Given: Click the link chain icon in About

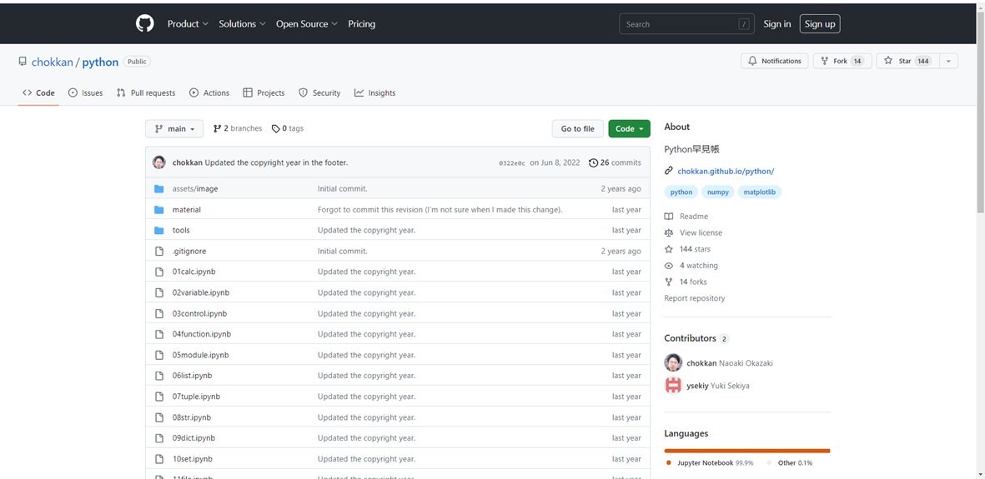Looking at the screenshot, I should tap(668, 171).
